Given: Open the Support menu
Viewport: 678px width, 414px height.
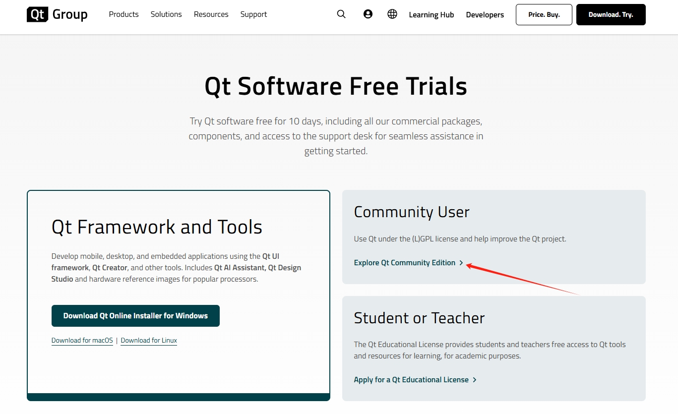Looking at the screenshot, I should coord(253,14).
